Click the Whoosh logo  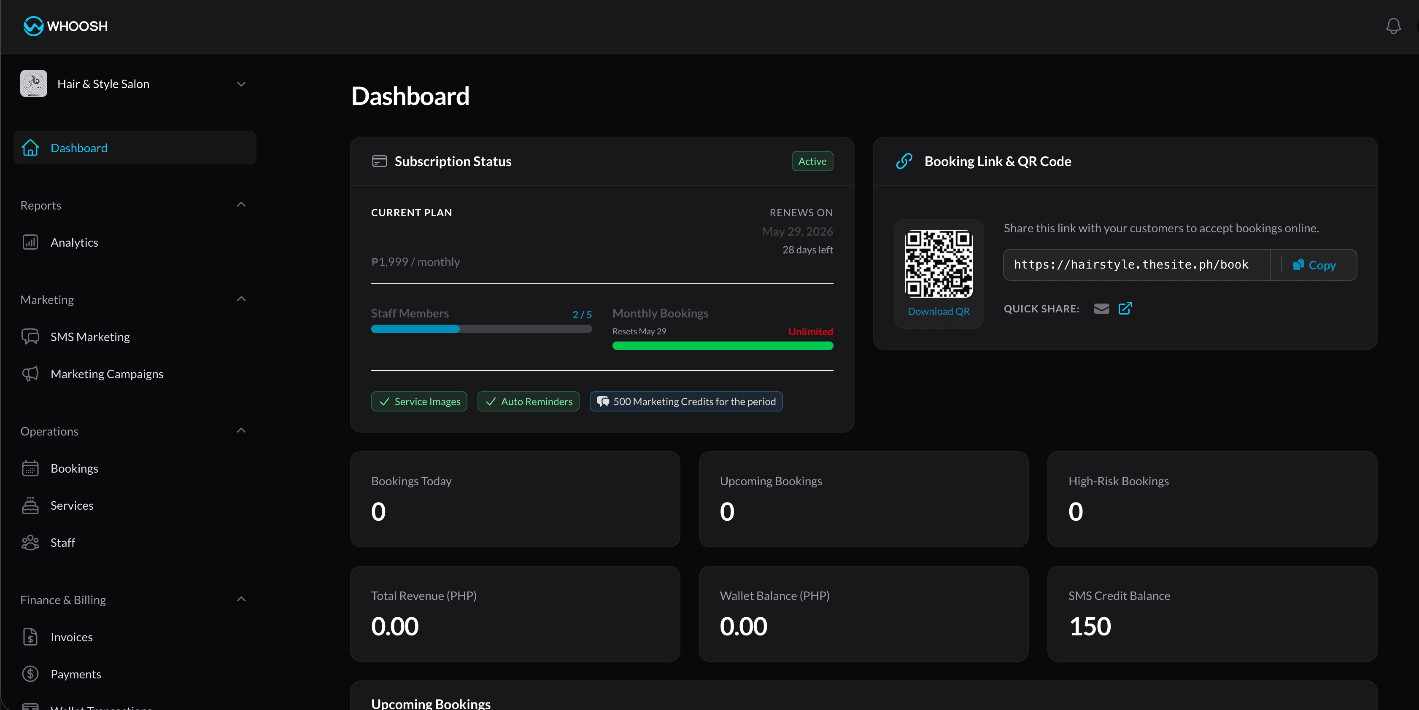click(65, 26)
